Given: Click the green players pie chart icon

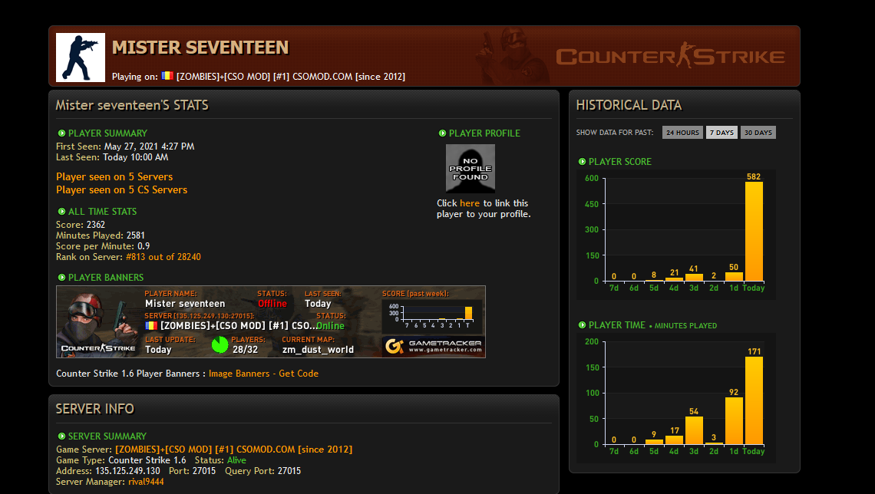Looking at the screenshot, I should pyautogui.click(x=220, y=344).
